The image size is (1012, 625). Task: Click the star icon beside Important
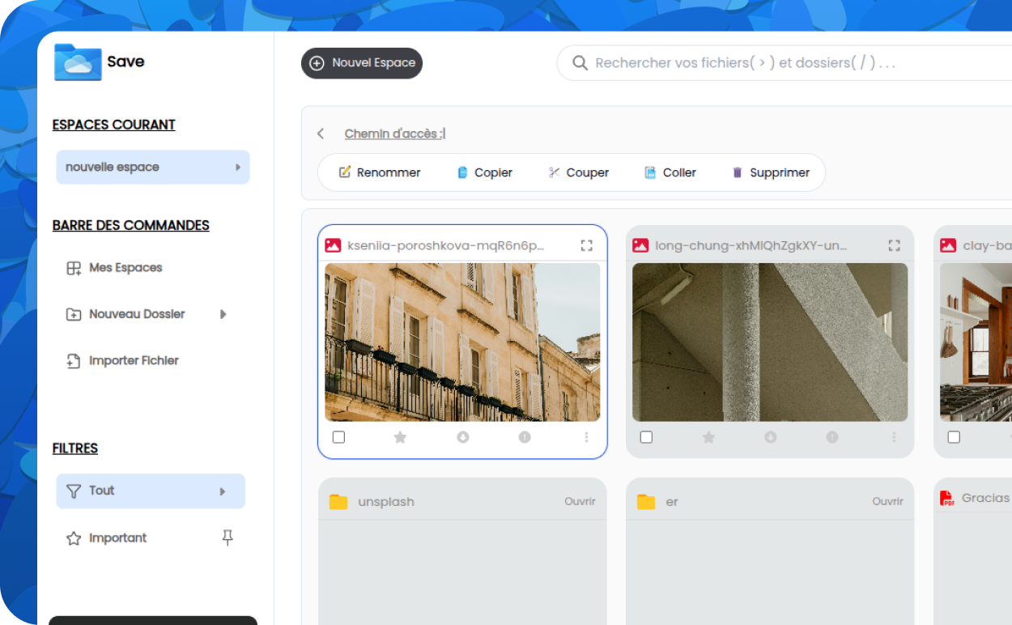(x=74, y=538)
